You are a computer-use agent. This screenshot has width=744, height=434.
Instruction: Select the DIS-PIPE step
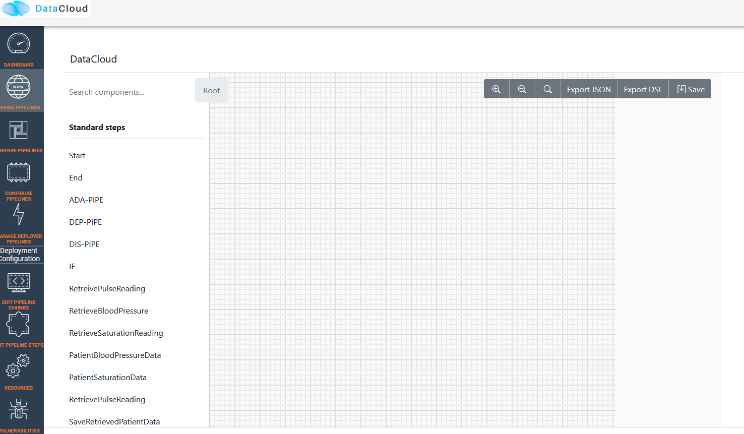click(x=85, y=244)
